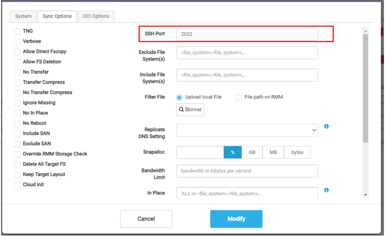385x236 pixels.
Task: Click the Cancel button
Action: (146, 219)
